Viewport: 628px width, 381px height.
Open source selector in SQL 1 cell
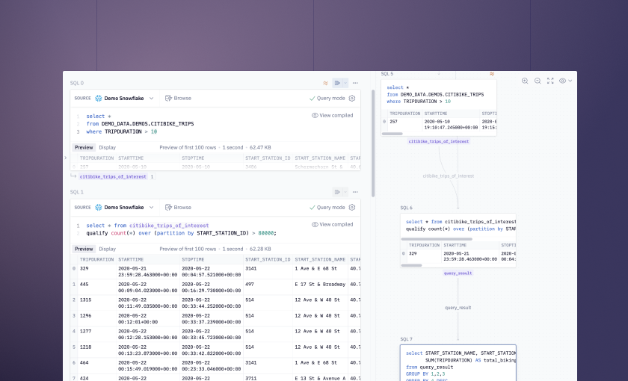pyautogui.click(x=124, y=208)
